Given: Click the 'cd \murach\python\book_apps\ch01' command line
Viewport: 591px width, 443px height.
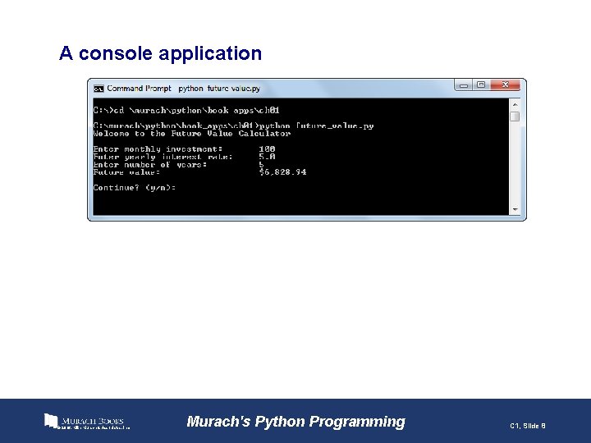Looking at the screenshot, I should 186,111.
